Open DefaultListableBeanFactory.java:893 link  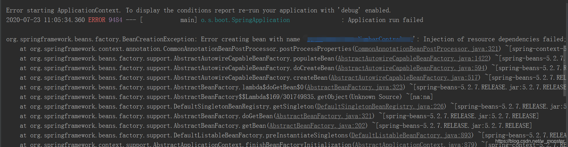coord(411,135)
